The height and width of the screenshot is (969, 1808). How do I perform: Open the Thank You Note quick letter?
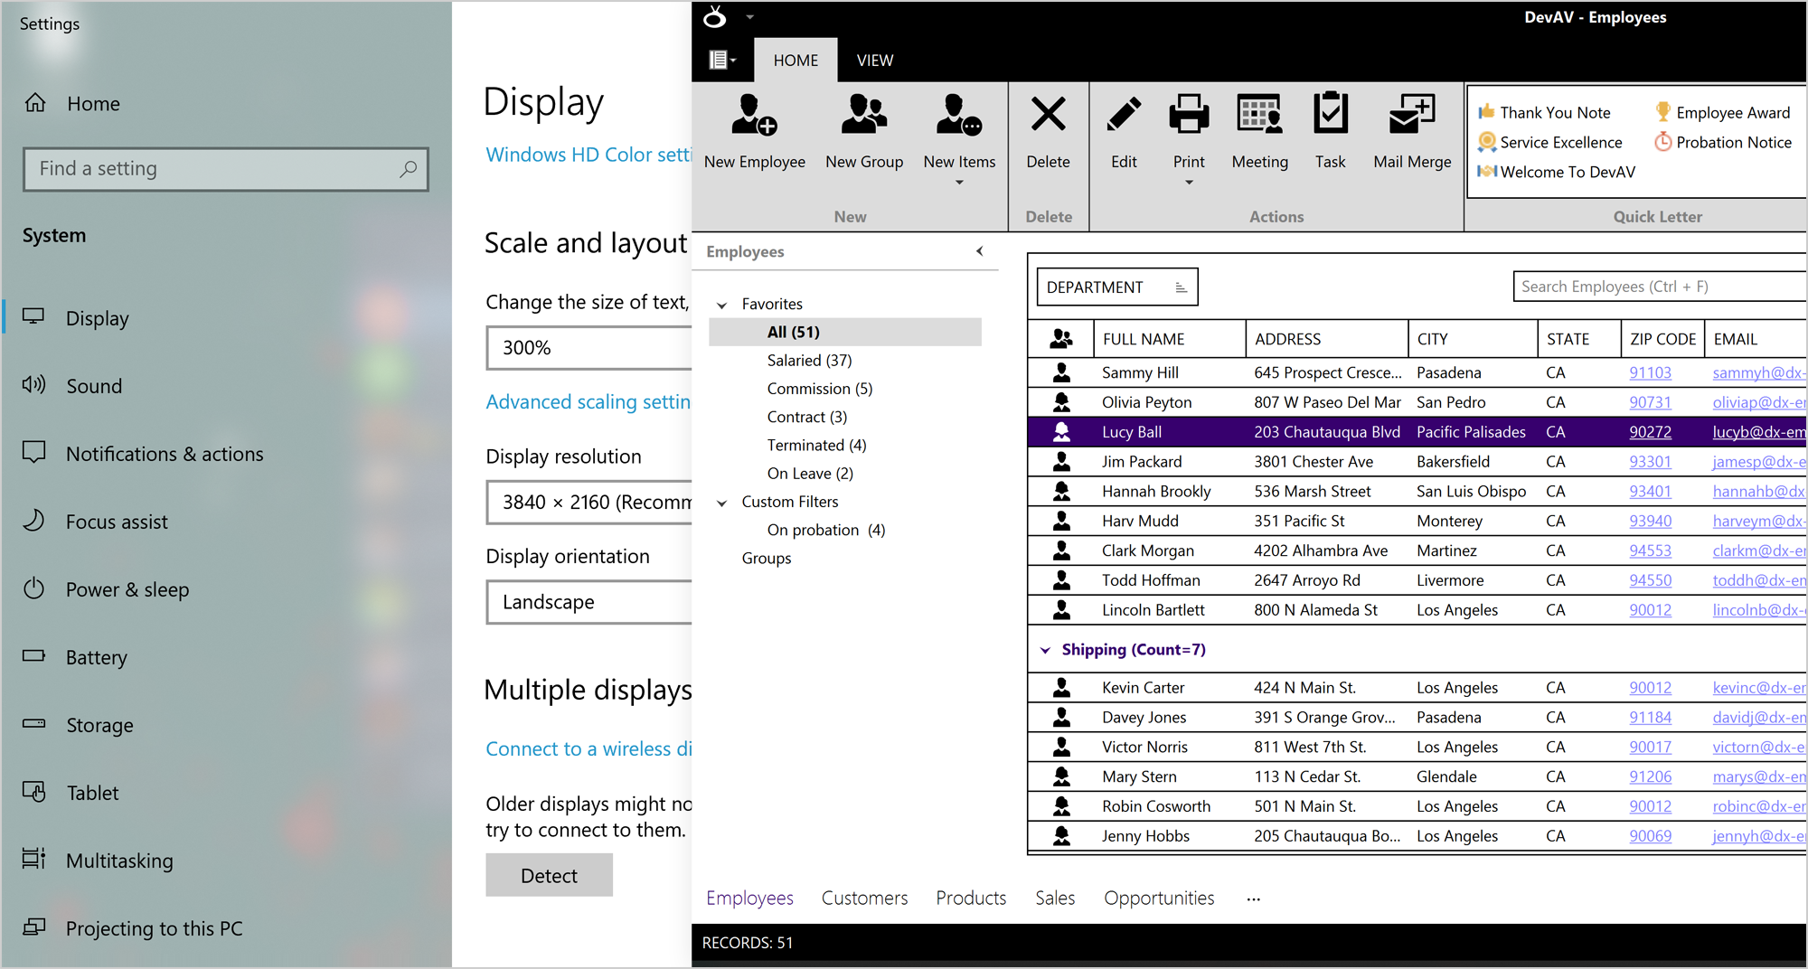[x=1554, y=113]
